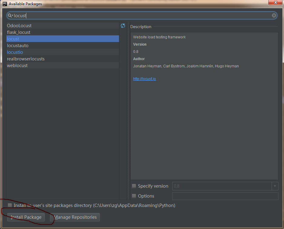Select the OdooLocust package
This screenshot has height=229, width=284.
click(x=63, y=25)
